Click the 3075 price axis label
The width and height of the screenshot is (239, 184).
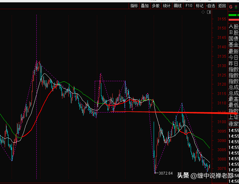click(x=222, y=169)
